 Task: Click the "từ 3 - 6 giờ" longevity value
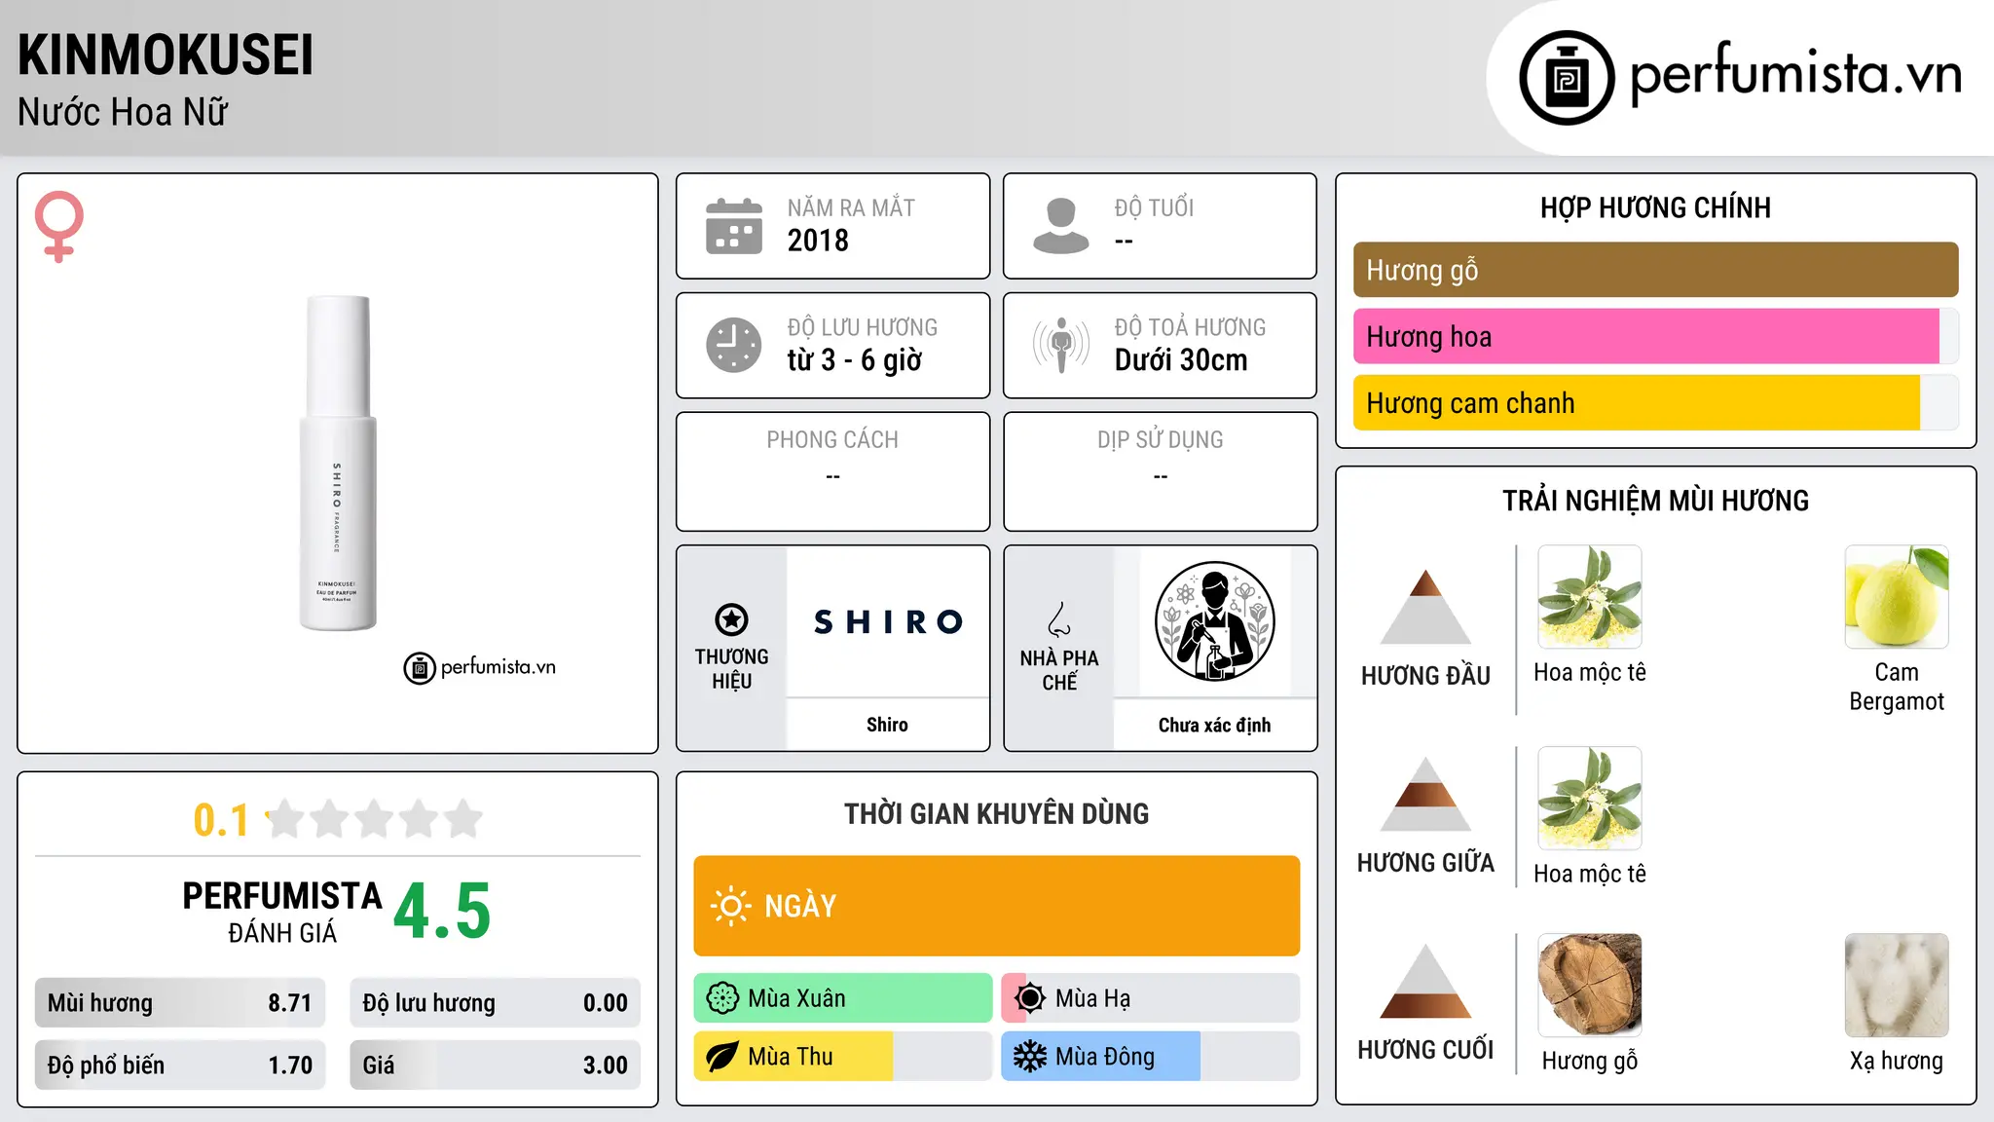(854, 360)
